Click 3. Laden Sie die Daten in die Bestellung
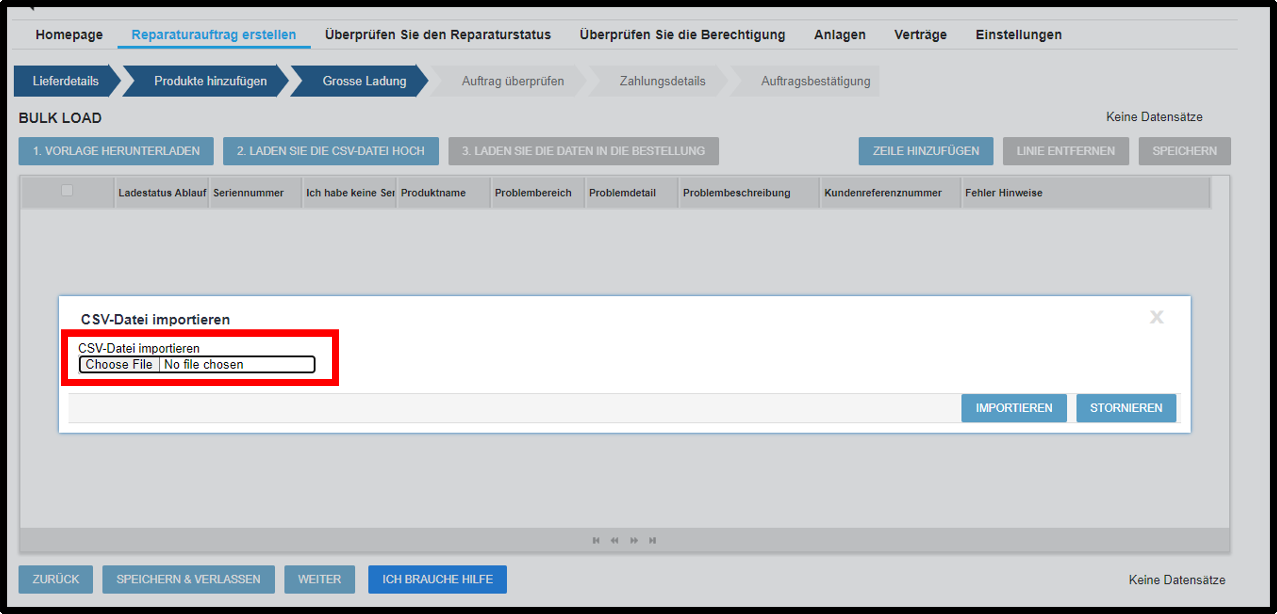The width and height of the screenshot is (1277, 614). [x=584, y=151]
